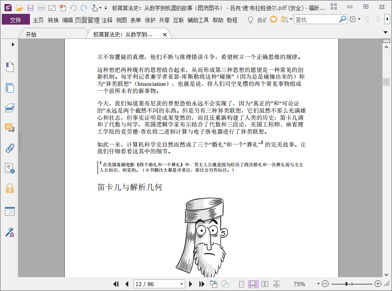The image size is (392, 291).
Task: Open the Bookmarks panel icon
Action: (10, 67)
